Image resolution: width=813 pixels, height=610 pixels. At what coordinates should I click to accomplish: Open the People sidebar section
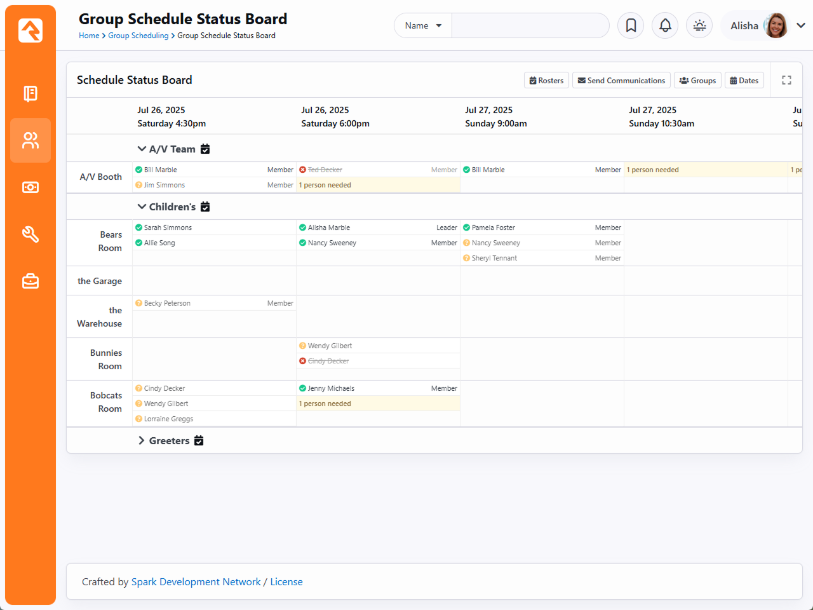[30, 140]
